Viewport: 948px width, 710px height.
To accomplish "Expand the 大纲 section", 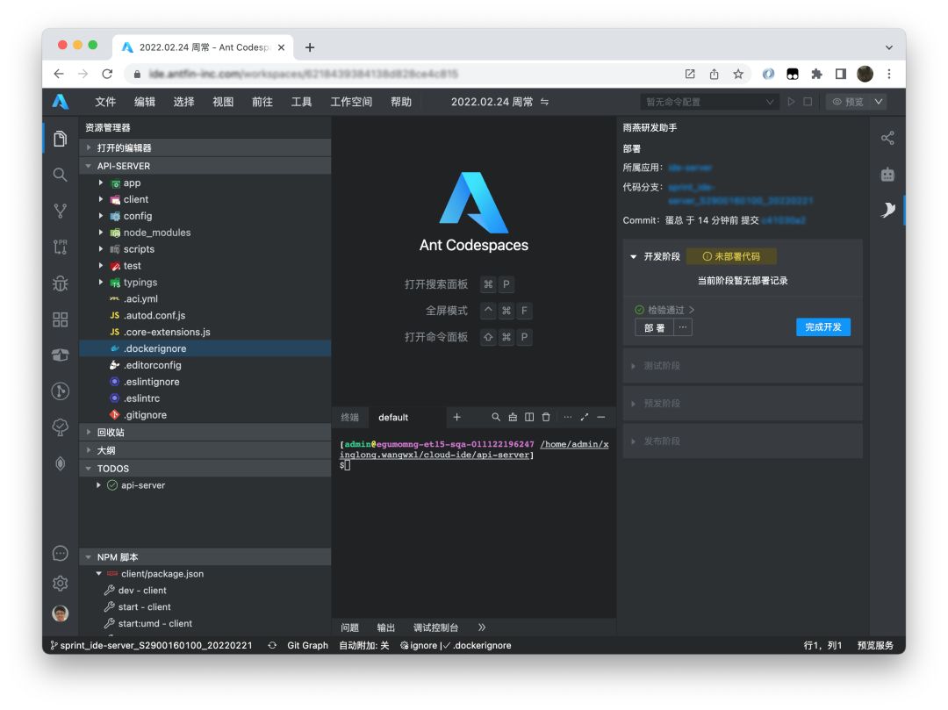I will click(205, 450).
